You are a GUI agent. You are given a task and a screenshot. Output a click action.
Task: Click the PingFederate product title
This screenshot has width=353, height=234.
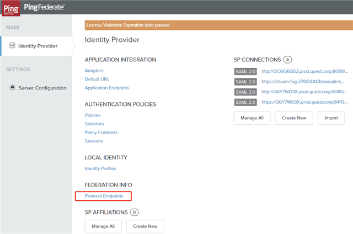pyautogui.click(x=44, y=7)
